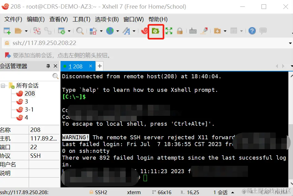Click the 66x16 terminal size status entry
The height and width of the screenshot is (196, 293).
click(162, 192)
